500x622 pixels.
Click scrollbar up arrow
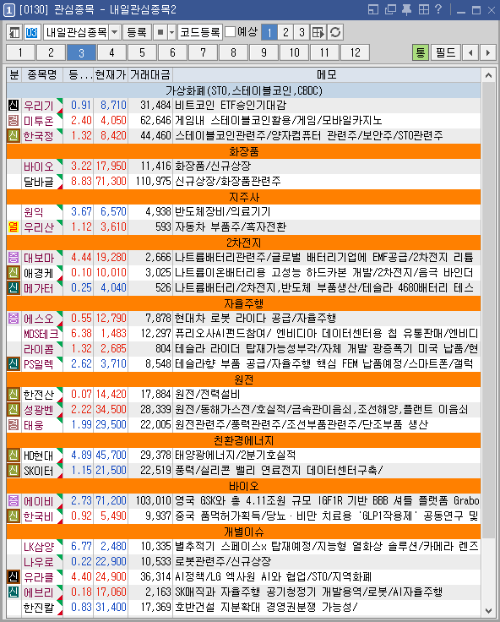pyautogui.click(x=488, y=75)
